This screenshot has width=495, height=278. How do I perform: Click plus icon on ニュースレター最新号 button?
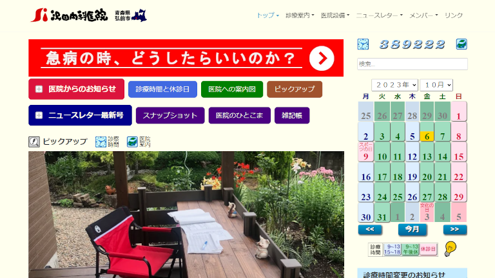(x=39, y=115)
